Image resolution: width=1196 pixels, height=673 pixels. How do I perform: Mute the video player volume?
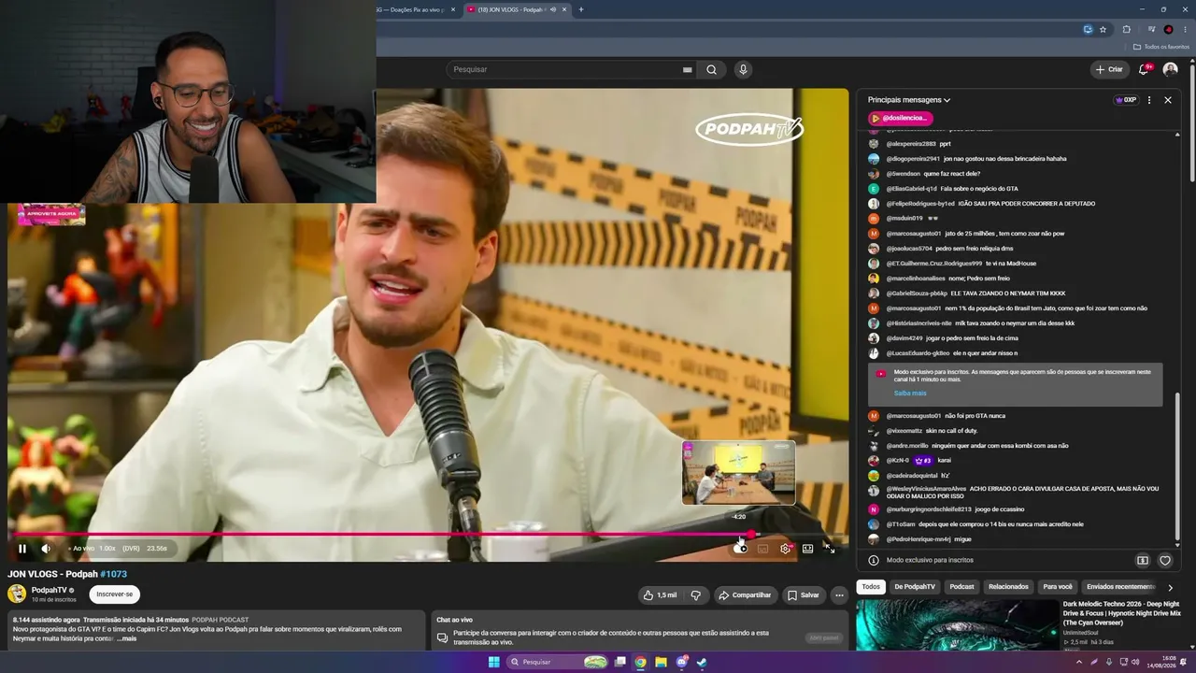click(46, 549)
